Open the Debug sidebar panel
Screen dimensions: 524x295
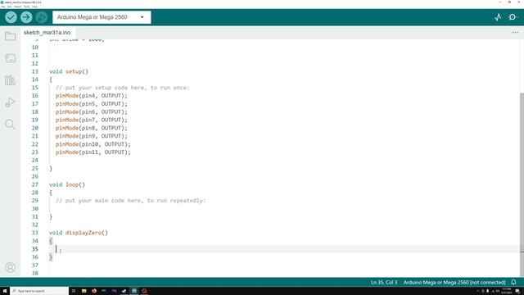point(10,102)
